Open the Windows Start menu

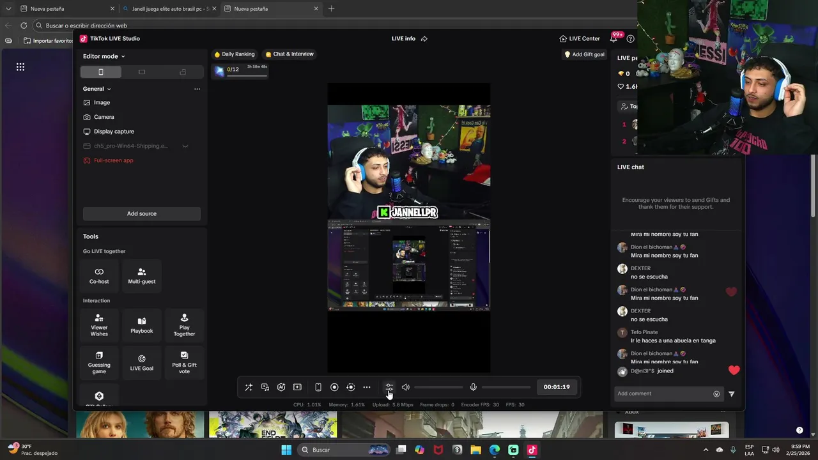pyautogui.click(x=286, y=450)
